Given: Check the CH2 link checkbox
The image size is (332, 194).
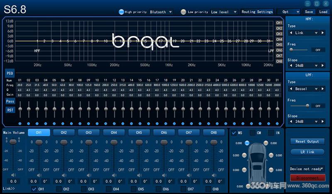Looking at the screenshot, I should [x=59, y=189].
